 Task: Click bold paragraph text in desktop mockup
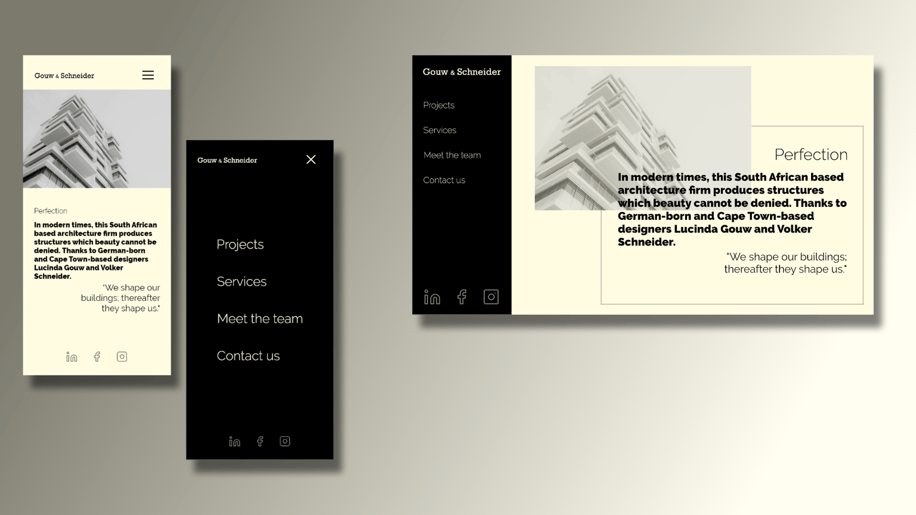[x=732, y=209]
